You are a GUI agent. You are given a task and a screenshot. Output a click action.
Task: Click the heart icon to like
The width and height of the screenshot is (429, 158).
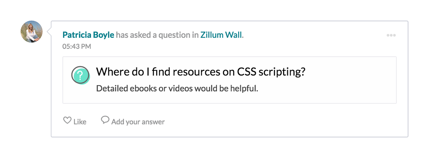click(67, 120)
